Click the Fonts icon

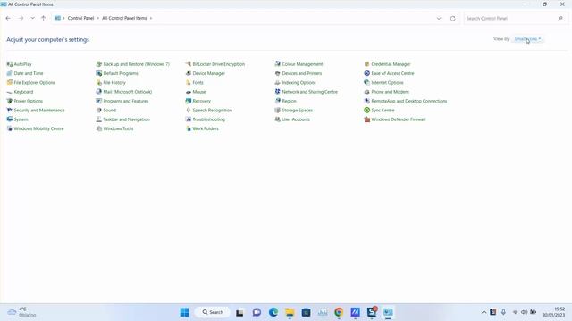(x=189, y=83)
